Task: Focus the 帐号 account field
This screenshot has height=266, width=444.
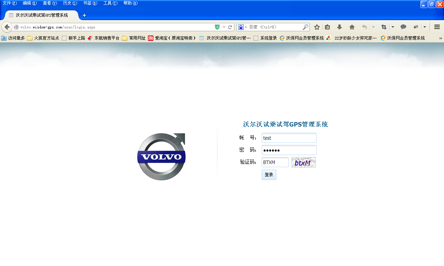Action: pos(289,138)
